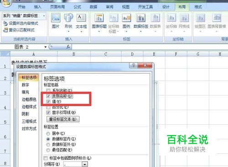Expand the Data Labels dropdown arrow
Viewport: 228px width, 167px height.
[141, 31]
